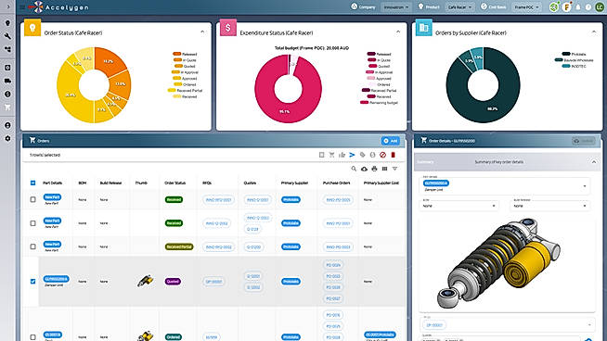Open the wrench tools item in the sidebar

click(7, 36)
